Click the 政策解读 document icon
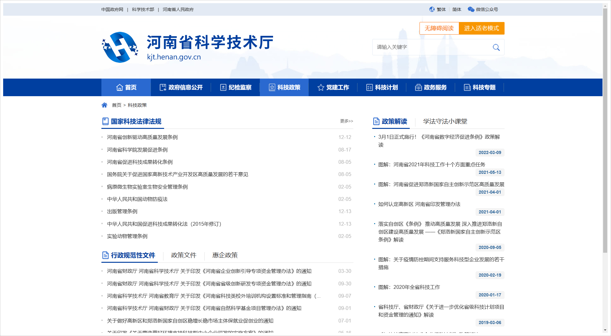 pos(376,121)
